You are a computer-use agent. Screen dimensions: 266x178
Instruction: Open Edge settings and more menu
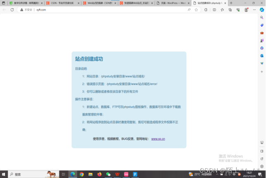pos(254,10)
